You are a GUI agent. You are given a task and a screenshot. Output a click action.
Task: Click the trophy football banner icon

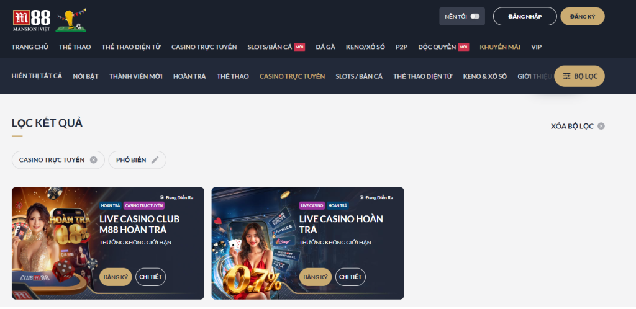pos(71,20)
